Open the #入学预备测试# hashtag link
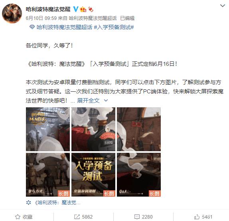This screenshot has width=229, height=221. click(x=114, y=27)
